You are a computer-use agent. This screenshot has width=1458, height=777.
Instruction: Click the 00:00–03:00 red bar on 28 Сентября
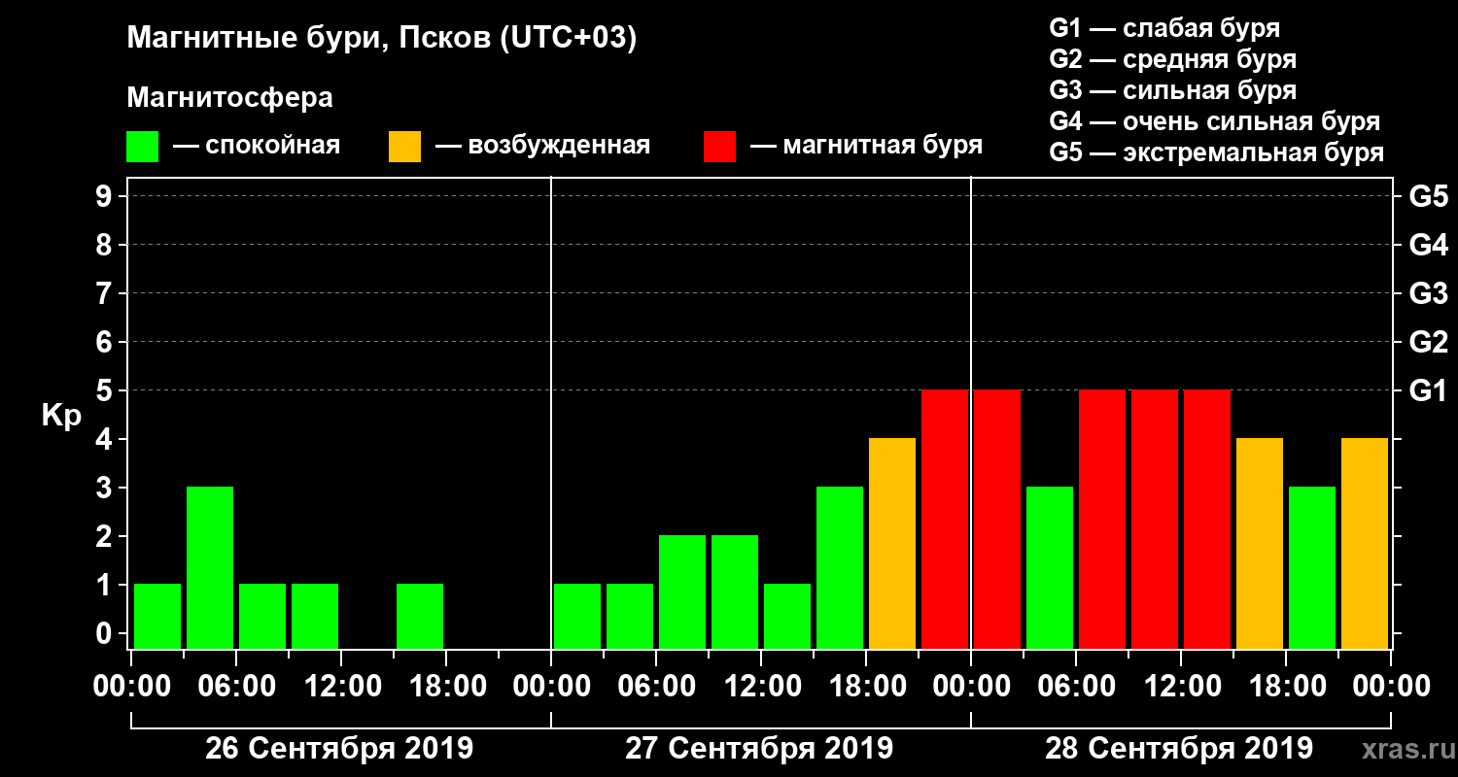point(997,519)
